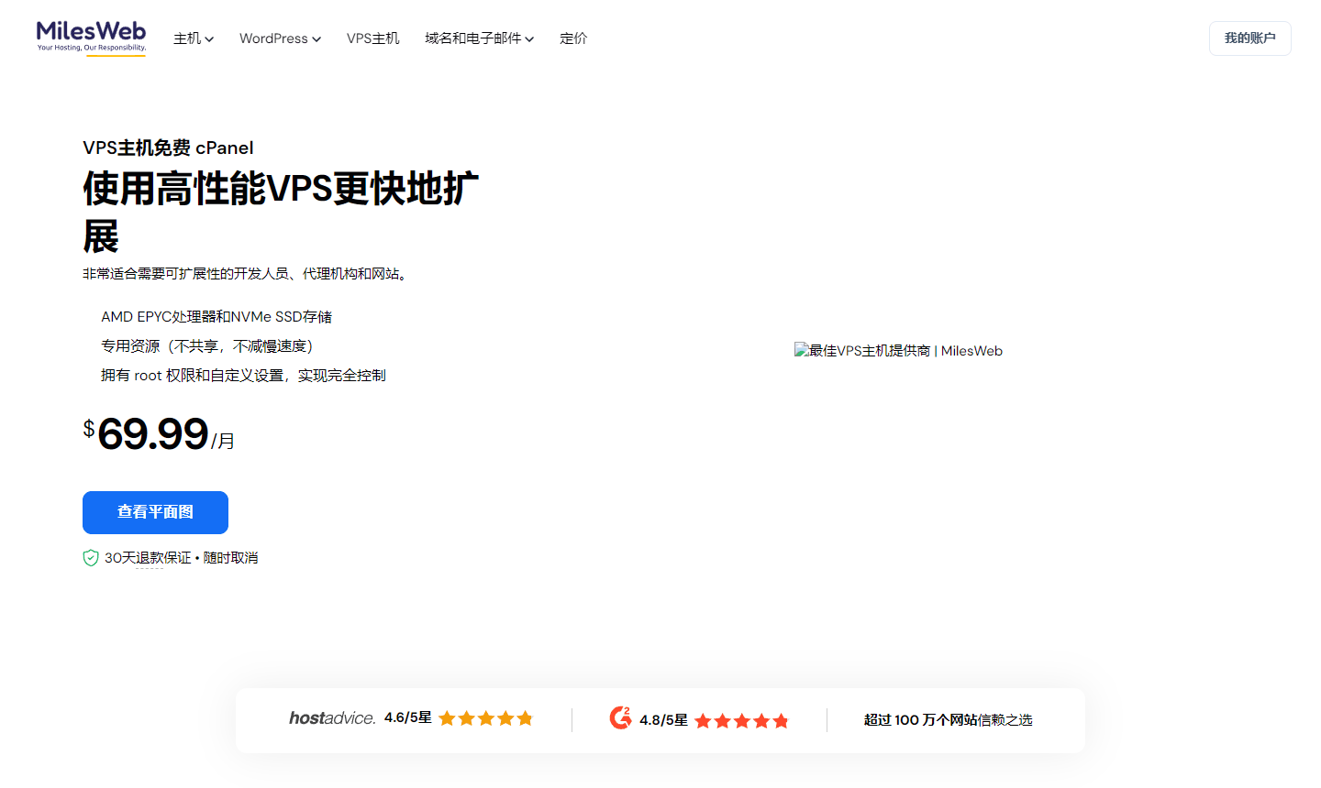Click the green shield guarantee icon
Screen dimensions: 1321x788
91,557
